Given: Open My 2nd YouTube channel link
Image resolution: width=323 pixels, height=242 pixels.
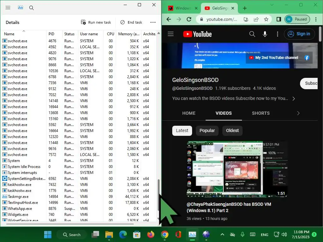Looking at the screenshot, I should pos(274,58).
